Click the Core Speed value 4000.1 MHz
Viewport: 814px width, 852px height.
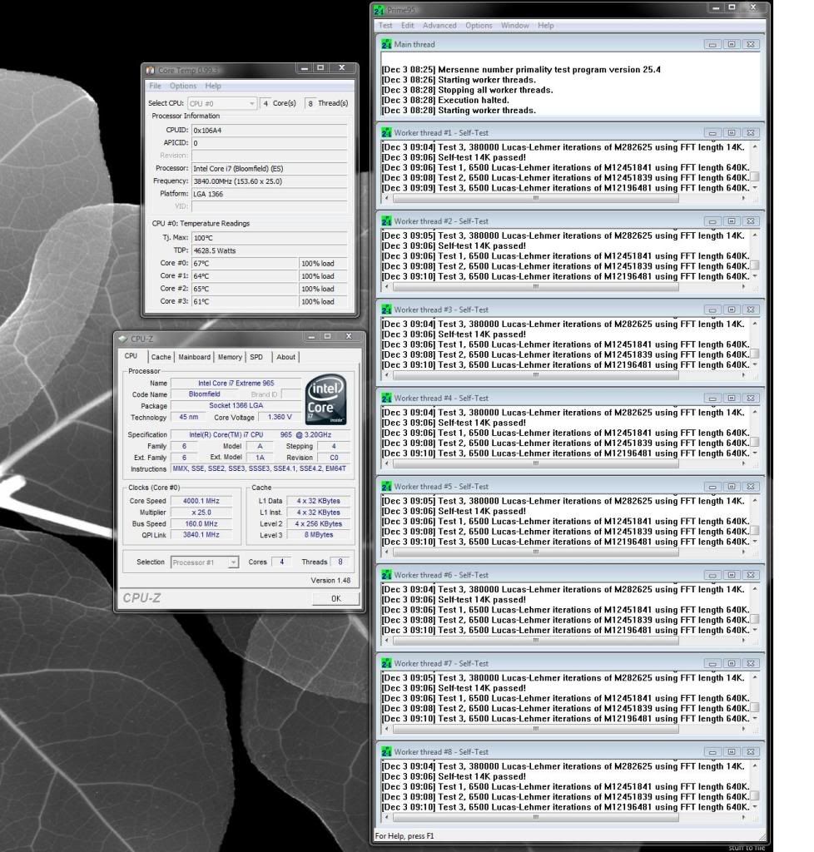click(201, 501)
